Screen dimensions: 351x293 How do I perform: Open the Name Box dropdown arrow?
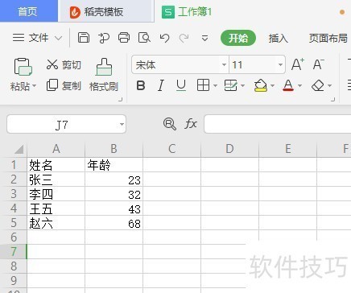coord(122,124)
